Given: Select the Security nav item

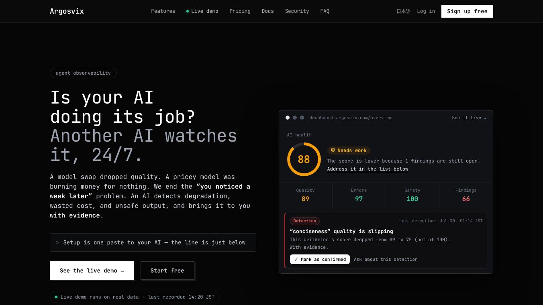Looking at the screenshot, I should tap(297, 11).
